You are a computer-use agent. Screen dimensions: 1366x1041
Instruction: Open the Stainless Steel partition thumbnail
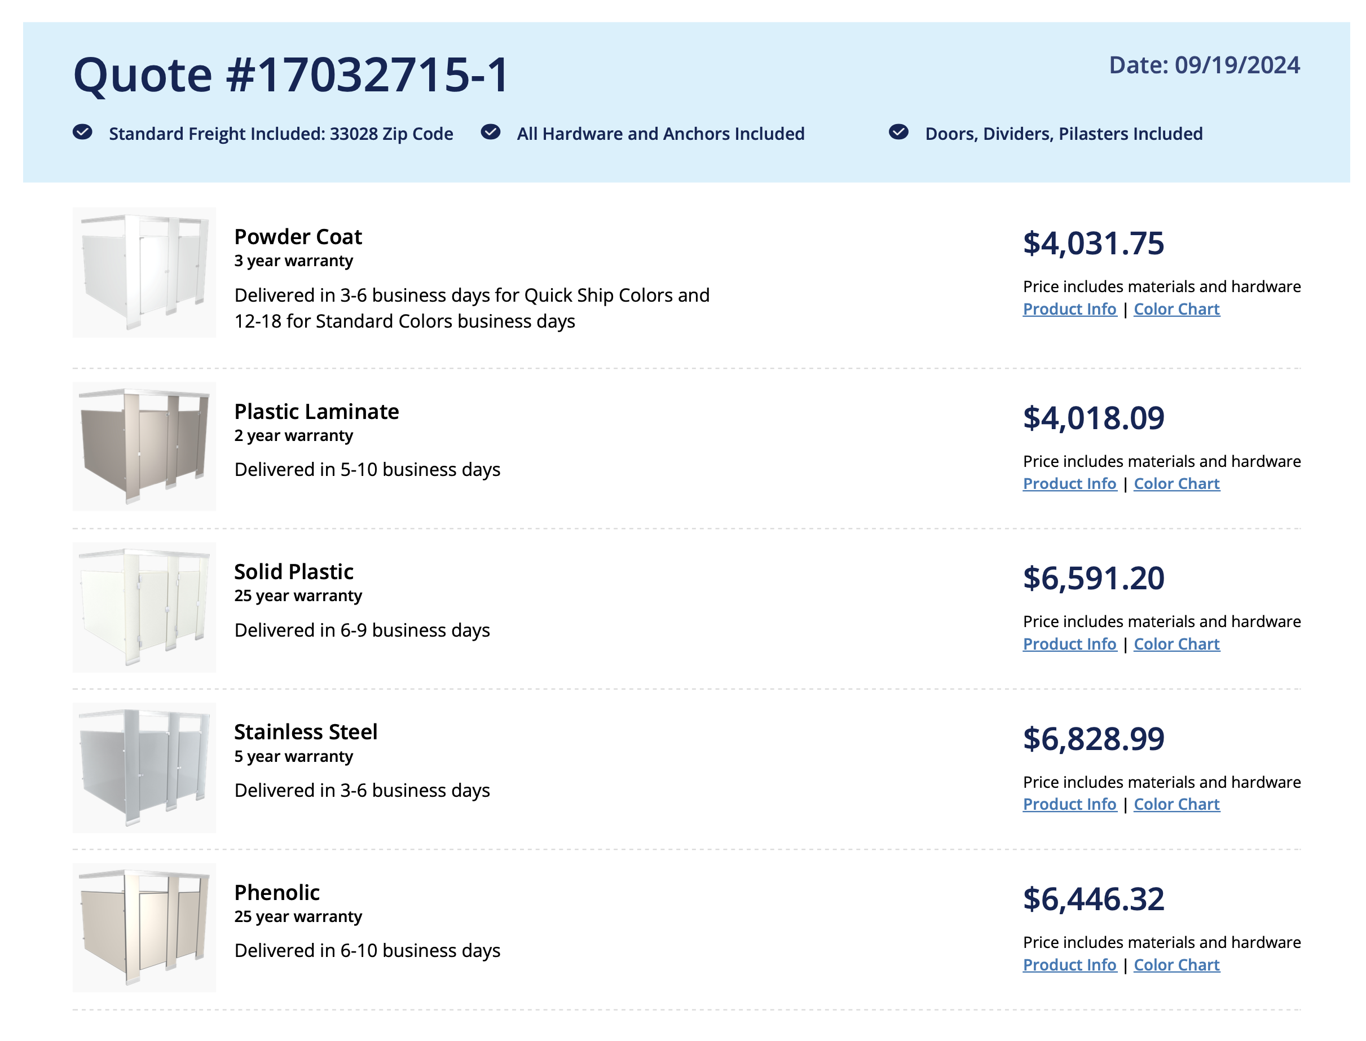144,767
